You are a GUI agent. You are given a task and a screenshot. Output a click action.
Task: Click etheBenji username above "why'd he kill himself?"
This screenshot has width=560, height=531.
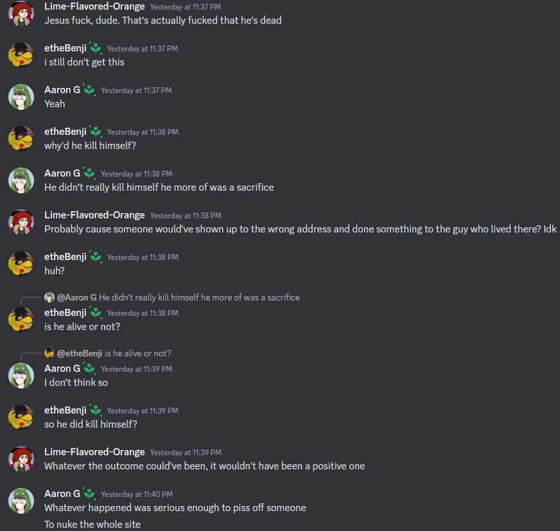(66, 132)
